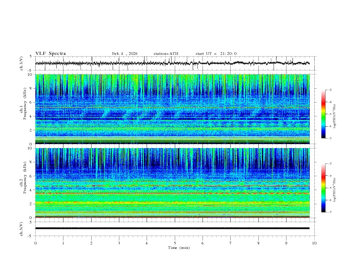Click the rising tone near minute 2.5 in ch.1
354x273 pixels.
(x=105, y=112)
